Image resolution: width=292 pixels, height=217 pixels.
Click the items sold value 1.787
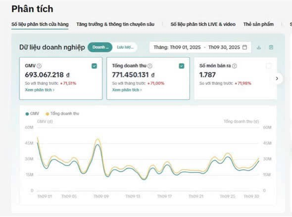point(207,75)
